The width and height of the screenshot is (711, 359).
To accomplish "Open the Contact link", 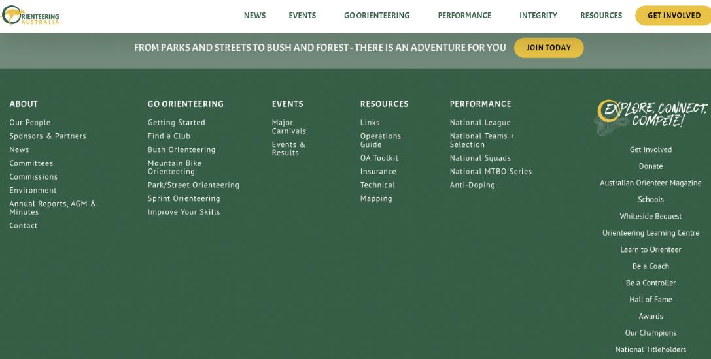I will coord(24,226).
